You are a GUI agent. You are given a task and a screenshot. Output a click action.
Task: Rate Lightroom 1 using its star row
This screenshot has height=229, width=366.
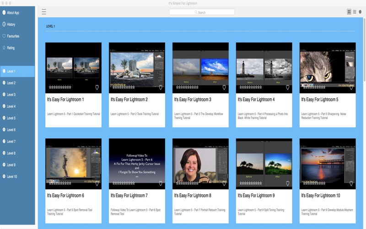(x=60, y=87)
